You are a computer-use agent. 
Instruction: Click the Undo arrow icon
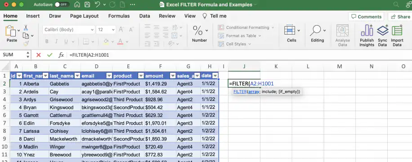point(98,4)
